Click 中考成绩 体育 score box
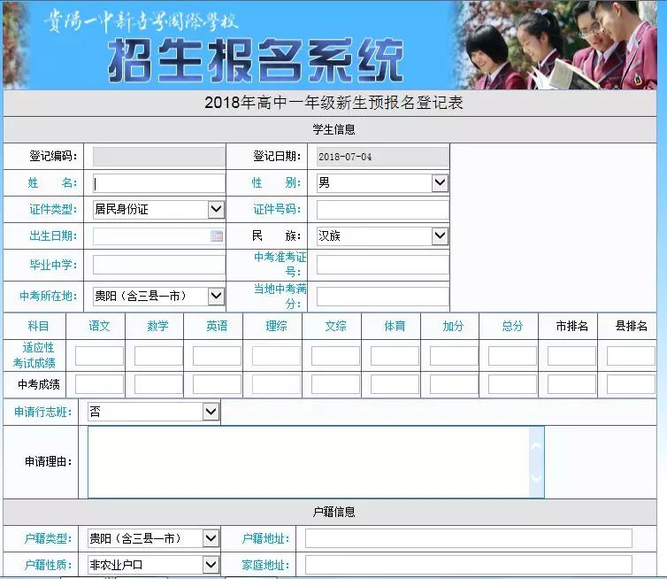667x579 pixels. pyautogui.click(x=395, y=384)
